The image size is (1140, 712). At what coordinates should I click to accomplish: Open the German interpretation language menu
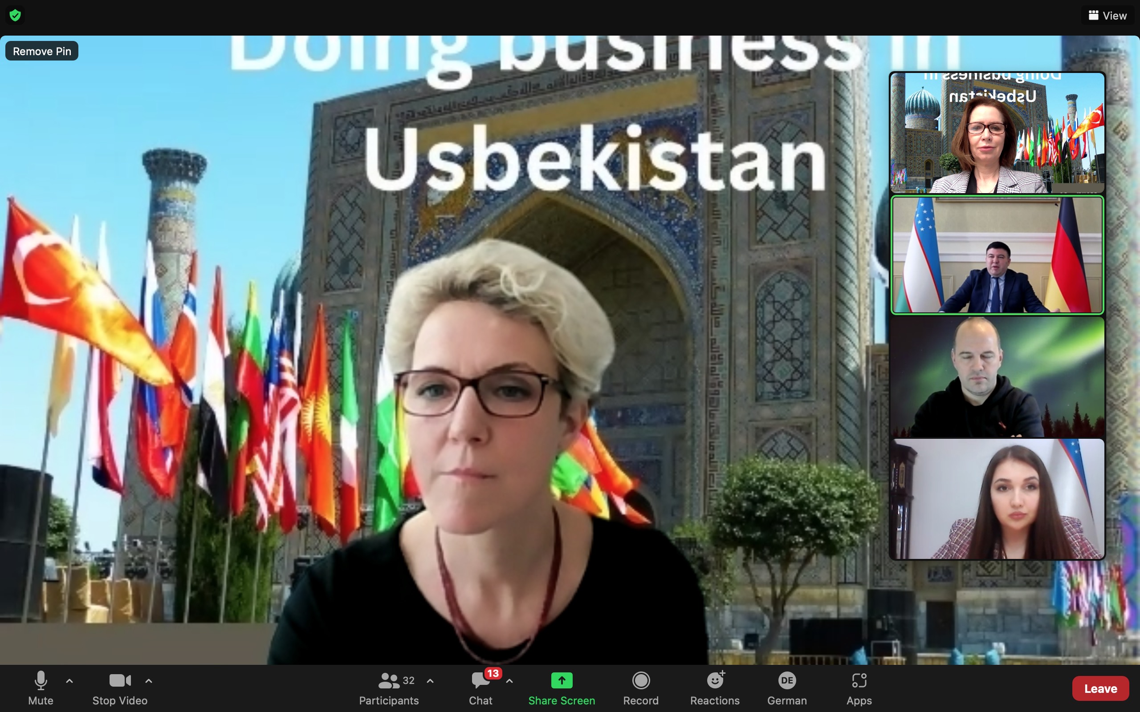tap(787, 688)
